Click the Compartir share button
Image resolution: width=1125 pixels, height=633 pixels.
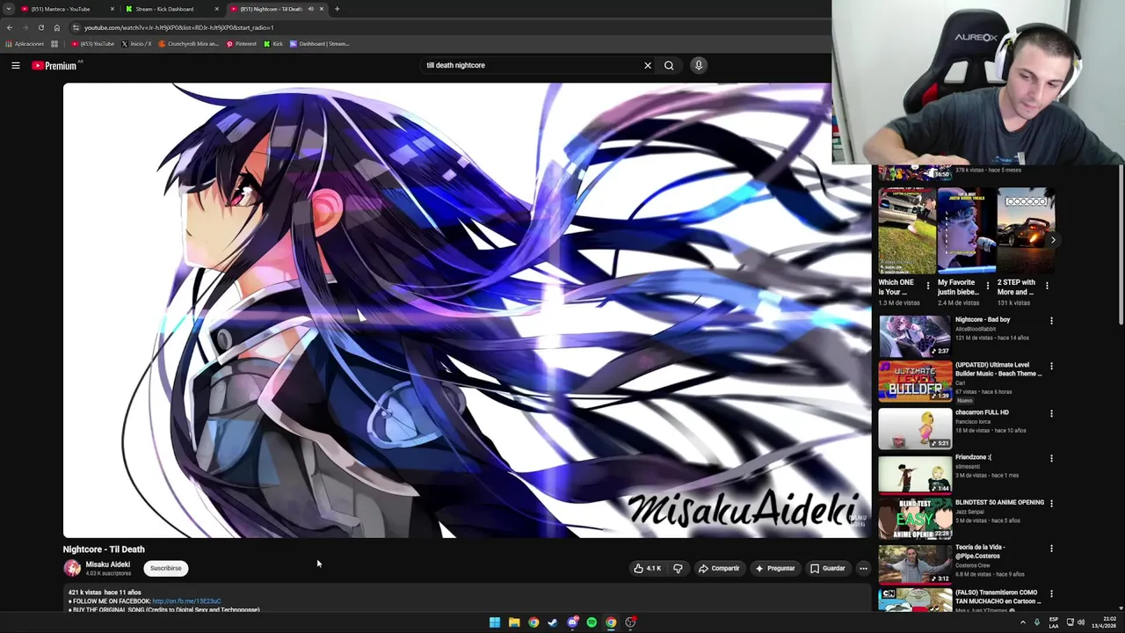point(719,568)
